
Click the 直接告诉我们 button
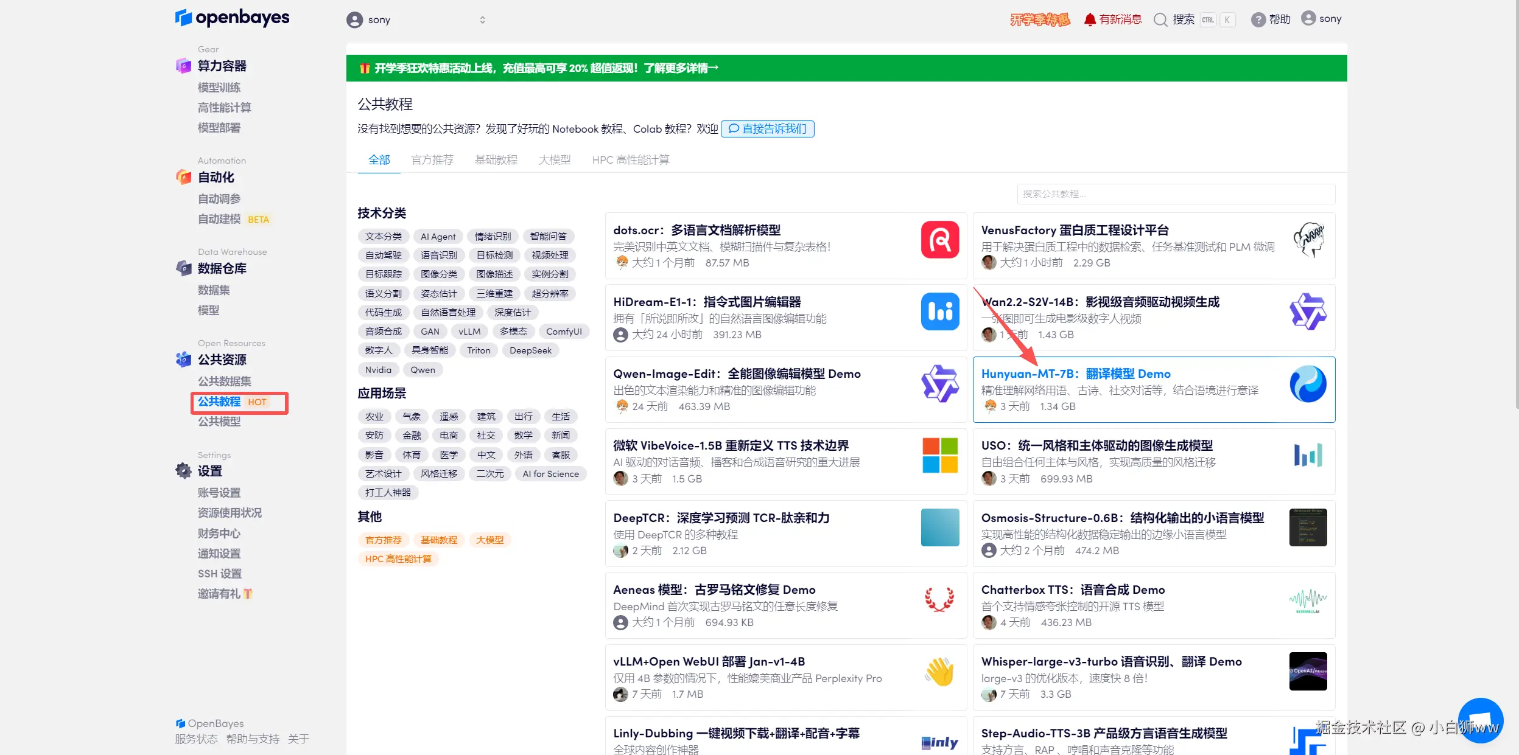[767, 129]
